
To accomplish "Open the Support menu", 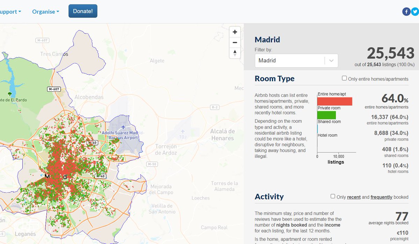I will [x=10, y=12].
